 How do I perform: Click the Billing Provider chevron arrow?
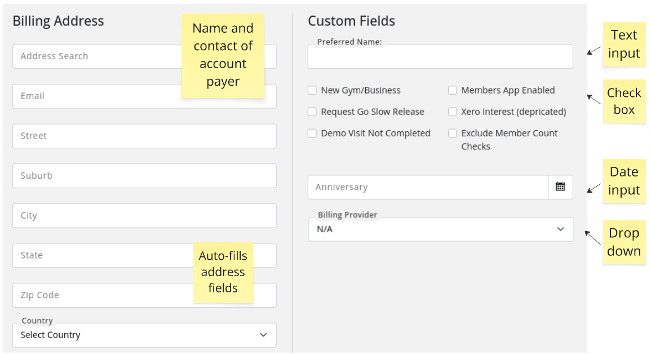tap(560, 229)
